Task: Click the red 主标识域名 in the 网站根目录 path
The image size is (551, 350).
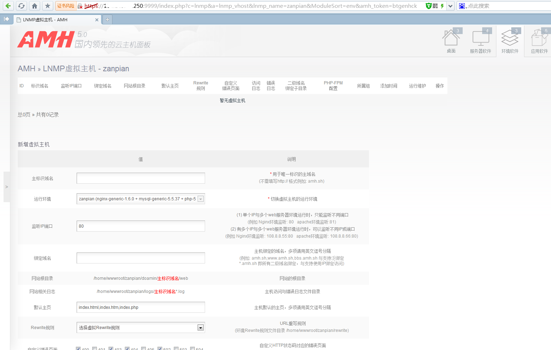Action: coord(168,278)
